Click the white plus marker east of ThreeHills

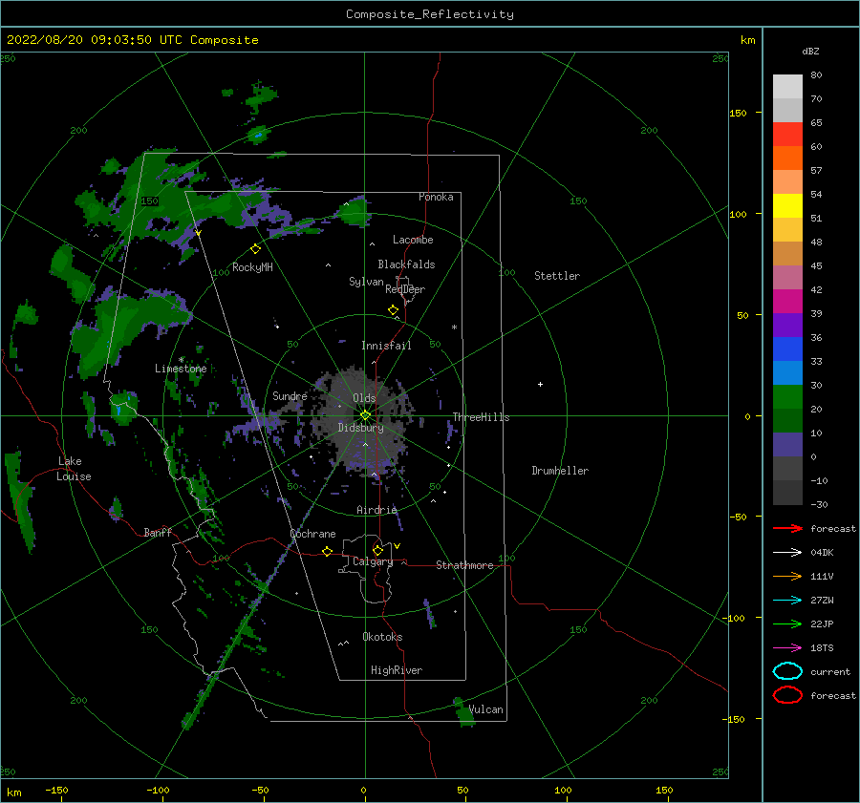pyautogui.click(x=540, y=384)
